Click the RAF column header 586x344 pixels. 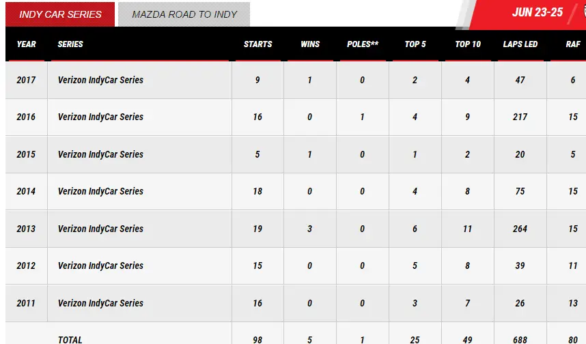coord(573,44)
